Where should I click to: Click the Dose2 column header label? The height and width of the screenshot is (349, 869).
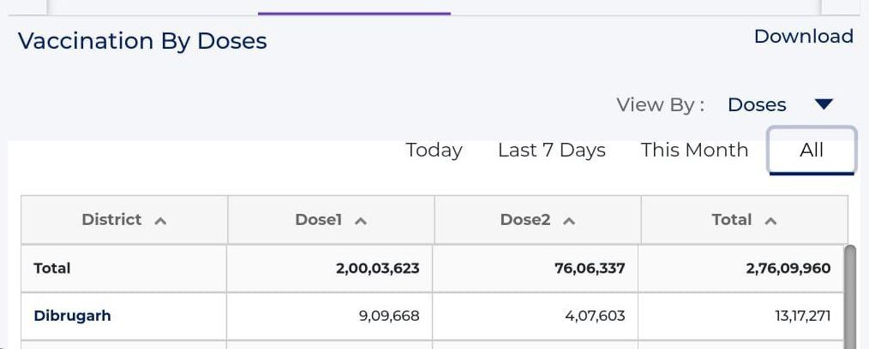(524, 220)
